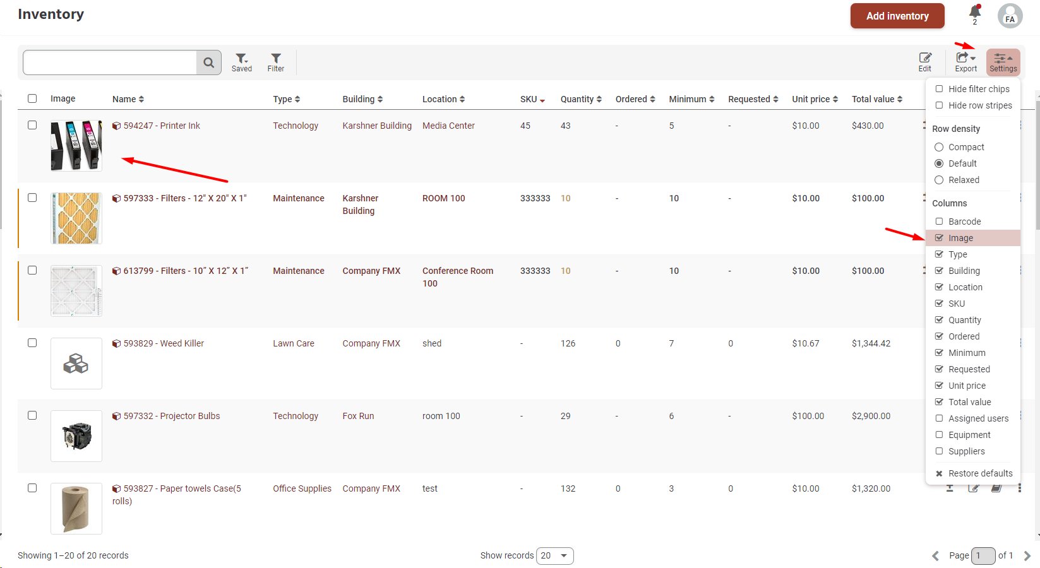This screenshot has width=1040, height=568.
Task: Click the search magnifying glass icon
Action: click(209, 62)
